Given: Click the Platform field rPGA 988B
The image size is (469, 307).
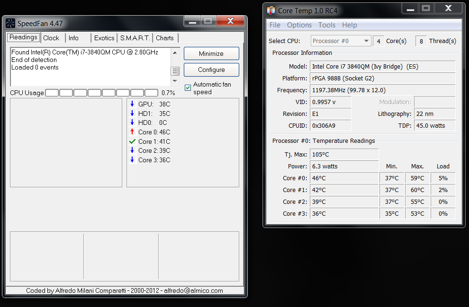Looking at the screenshot, I should point(383,78).
